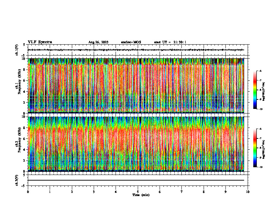Select the "8" minute tick on the time axis
The image size is (279, 215).
(x=204, y=192)
